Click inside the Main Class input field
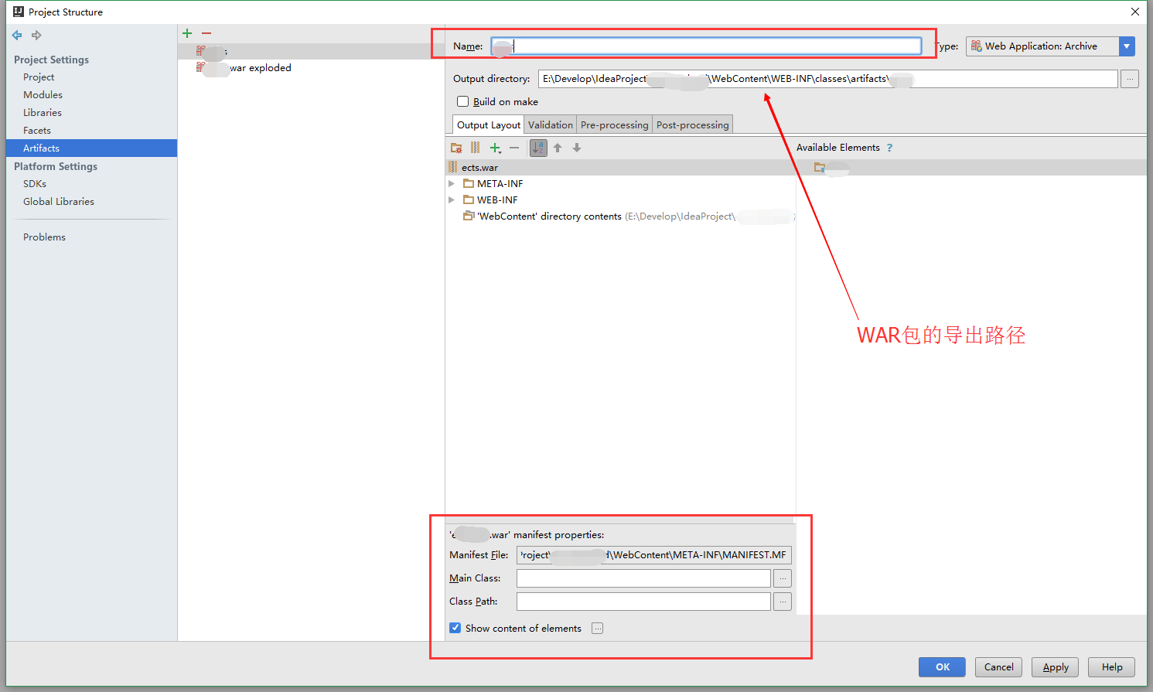This screenshot has height=692, width=1153. click(x=642, y=578)
